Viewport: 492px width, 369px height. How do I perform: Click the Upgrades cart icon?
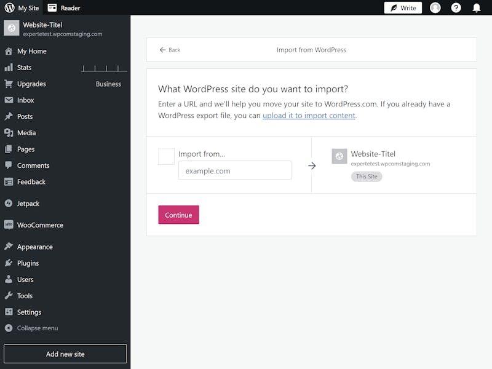[9, 84]
